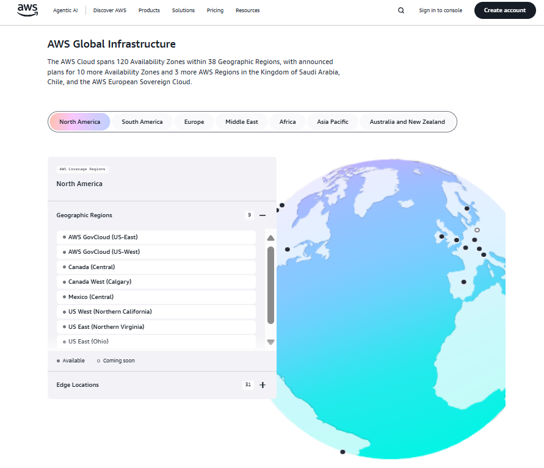Click the region list scroll down arrow
Image resolution: width=544 pixels, height=468 pixels.
click(270, 342)
